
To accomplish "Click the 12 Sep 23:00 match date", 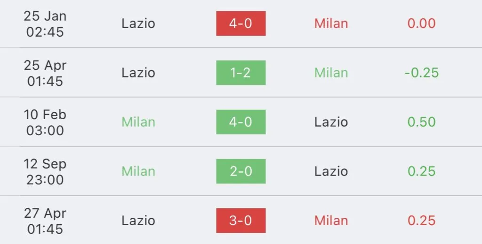I will 45,171.
